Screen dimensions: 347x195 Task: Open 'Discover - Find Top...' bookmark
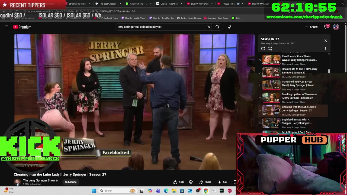pyautogui.click(x=216, y=18)
